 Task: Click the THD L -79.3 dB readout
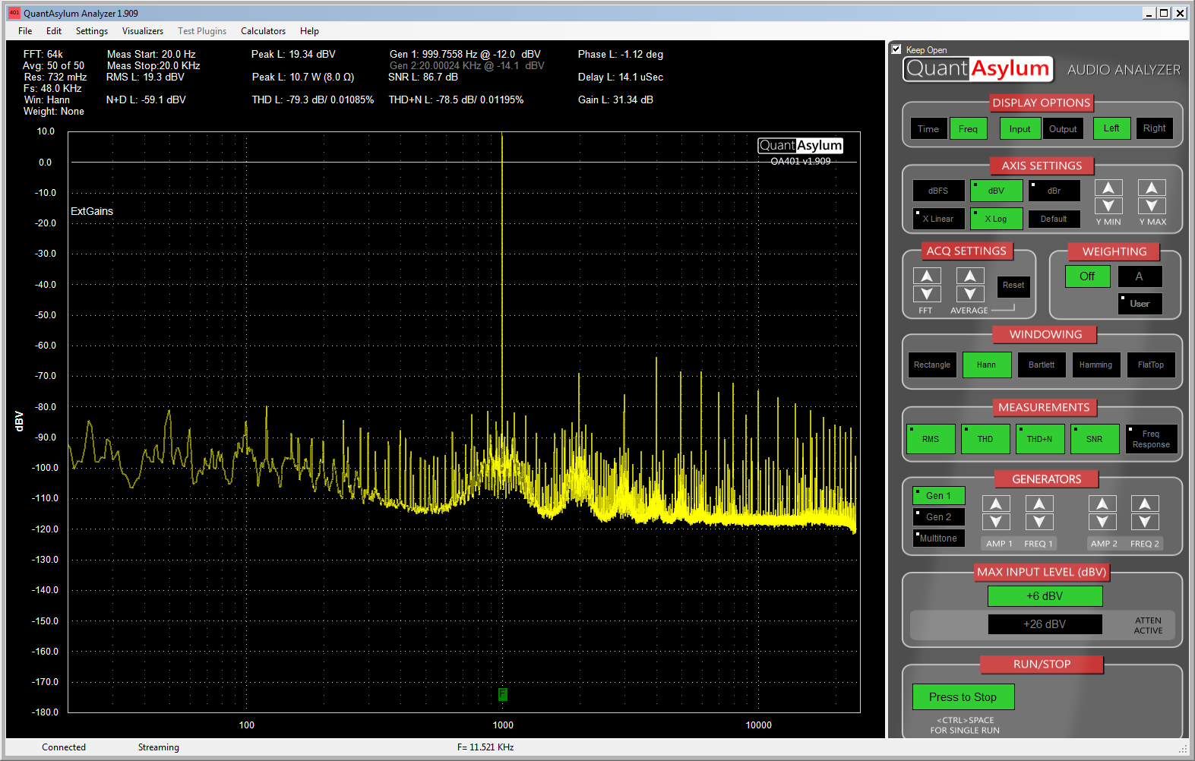click(313, 99)
